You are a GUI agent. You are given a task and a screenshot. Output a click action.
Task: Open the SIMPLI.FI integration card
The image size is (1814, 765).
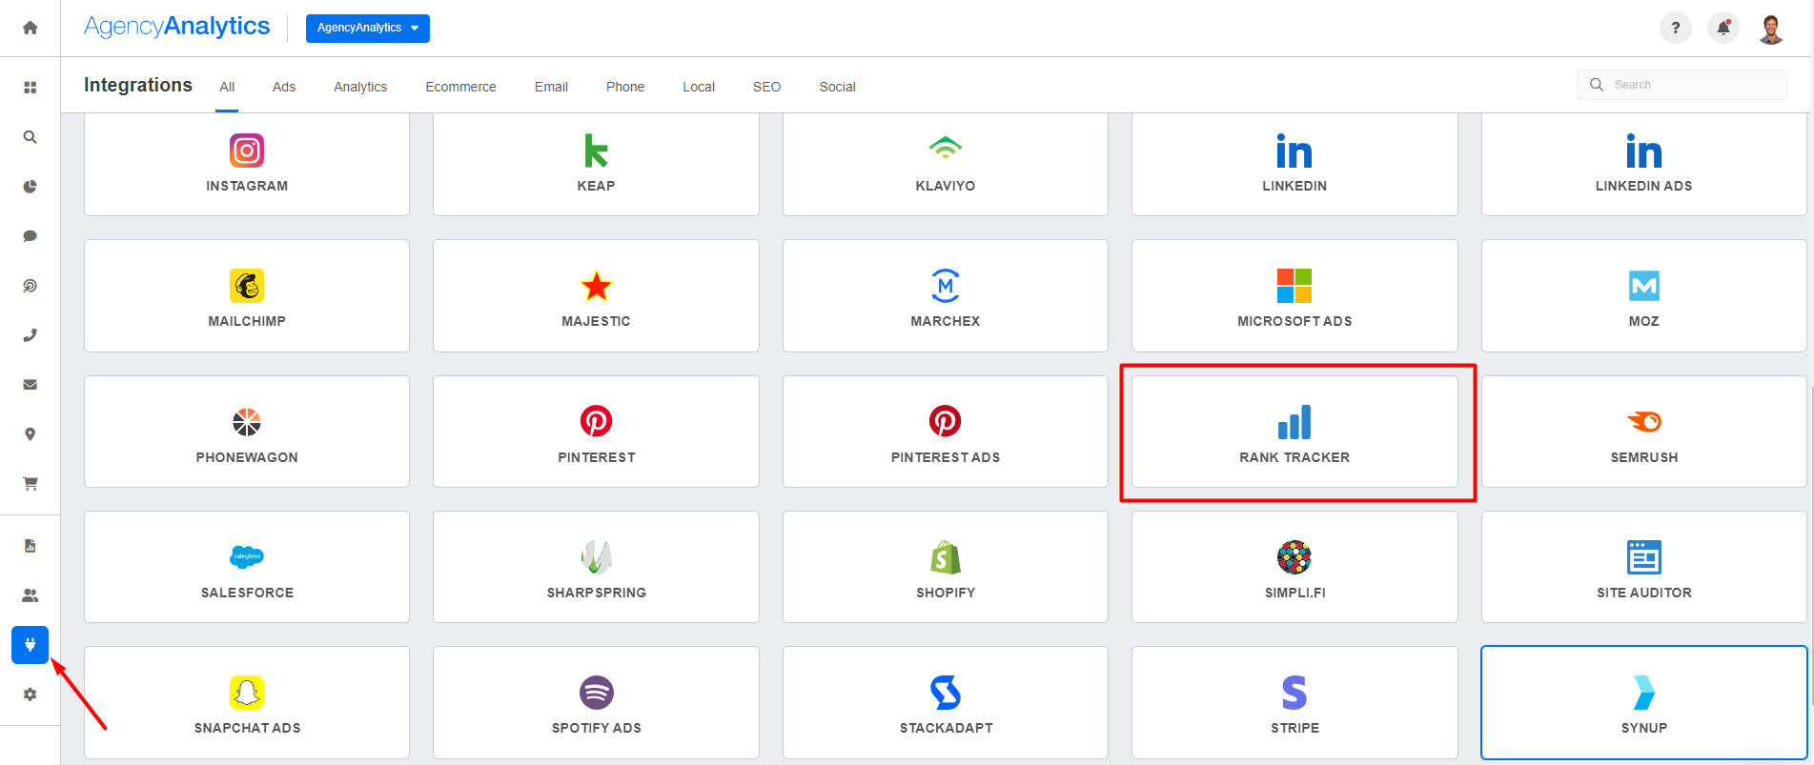point(1294,567)
